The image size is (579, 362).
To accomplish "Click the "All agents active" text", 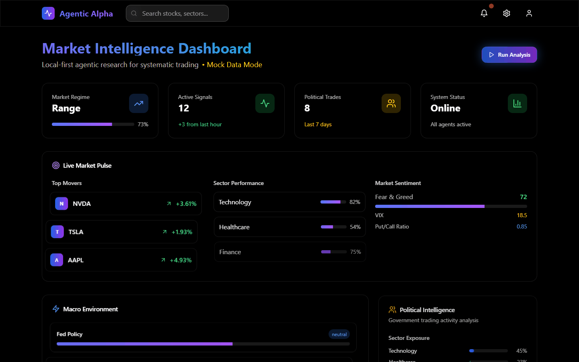I will pyautogui.click(x=451, y=124).
